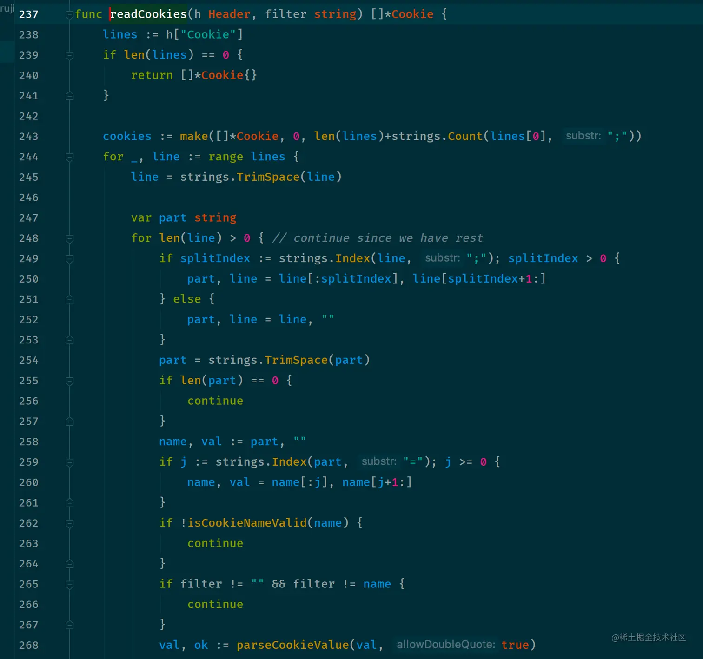
Task: Click splitIndex variable declaration on line 249
Action: tap(215, 258)
